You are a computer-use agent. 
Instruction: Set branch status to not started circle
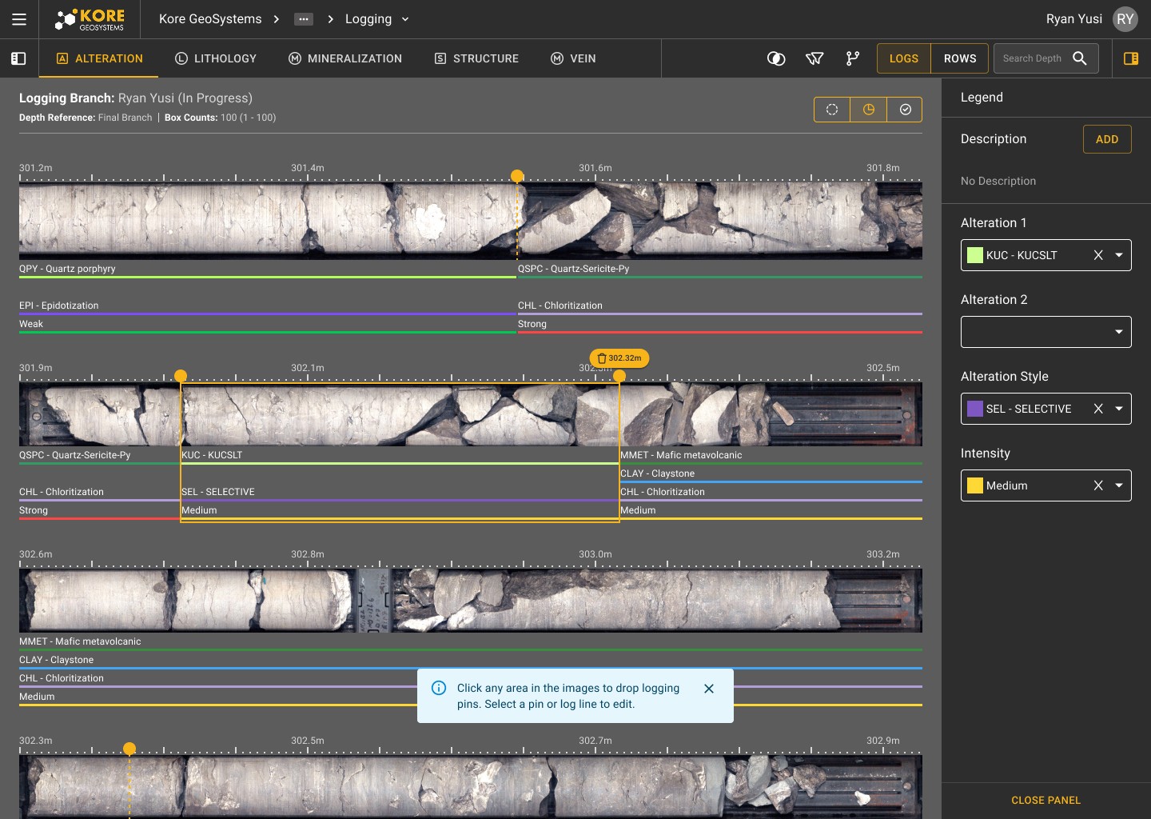tap(832, 110)
